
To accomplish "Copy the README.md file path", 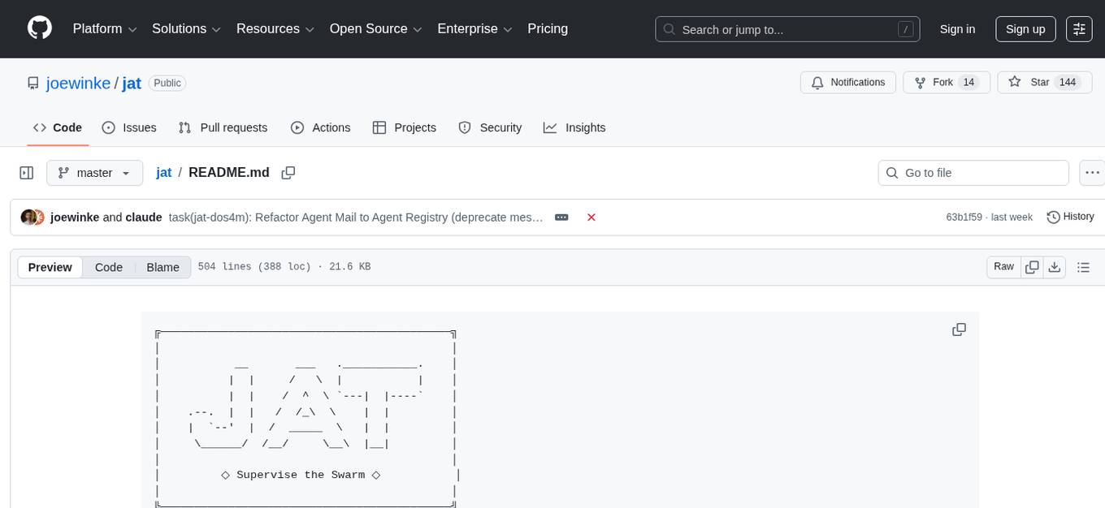I will pyautogui.click(x=288, y=173).
